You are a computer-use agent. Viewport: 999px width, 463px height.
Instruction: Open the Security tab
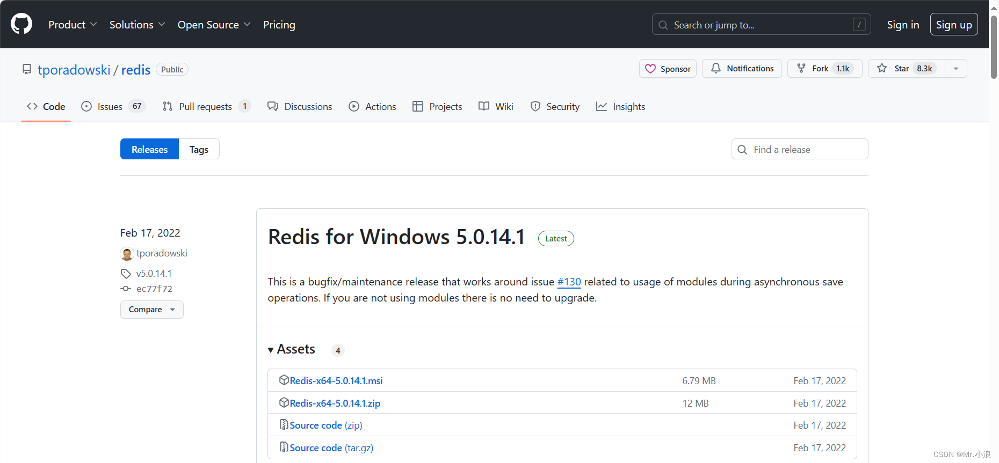(x=555, y=106)
